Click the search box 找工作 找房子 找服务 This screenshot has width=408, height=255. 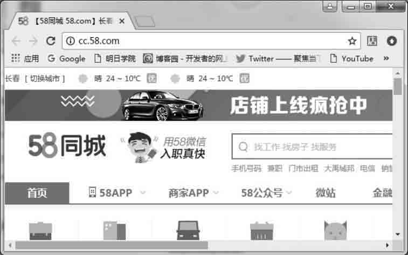coord(312,147)
